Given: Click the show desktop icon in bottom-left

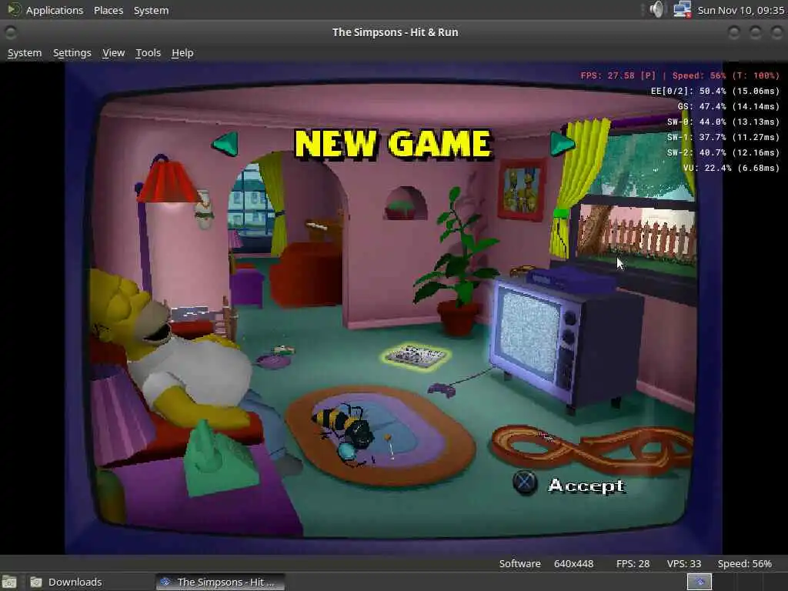Looking at the screenshot, I should pos(9,582).
